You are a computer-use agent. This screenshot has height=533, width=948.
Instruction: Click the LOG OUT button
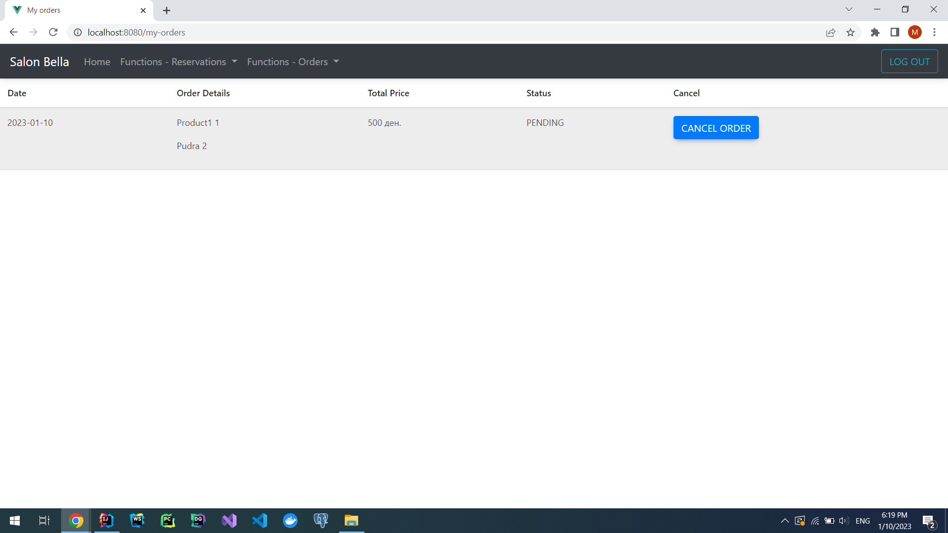909,62
